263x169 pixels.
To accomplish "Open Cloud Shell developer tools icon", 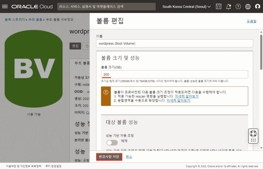I will point(219,6).
